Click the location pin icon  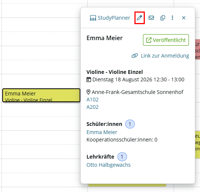point(89,92)
